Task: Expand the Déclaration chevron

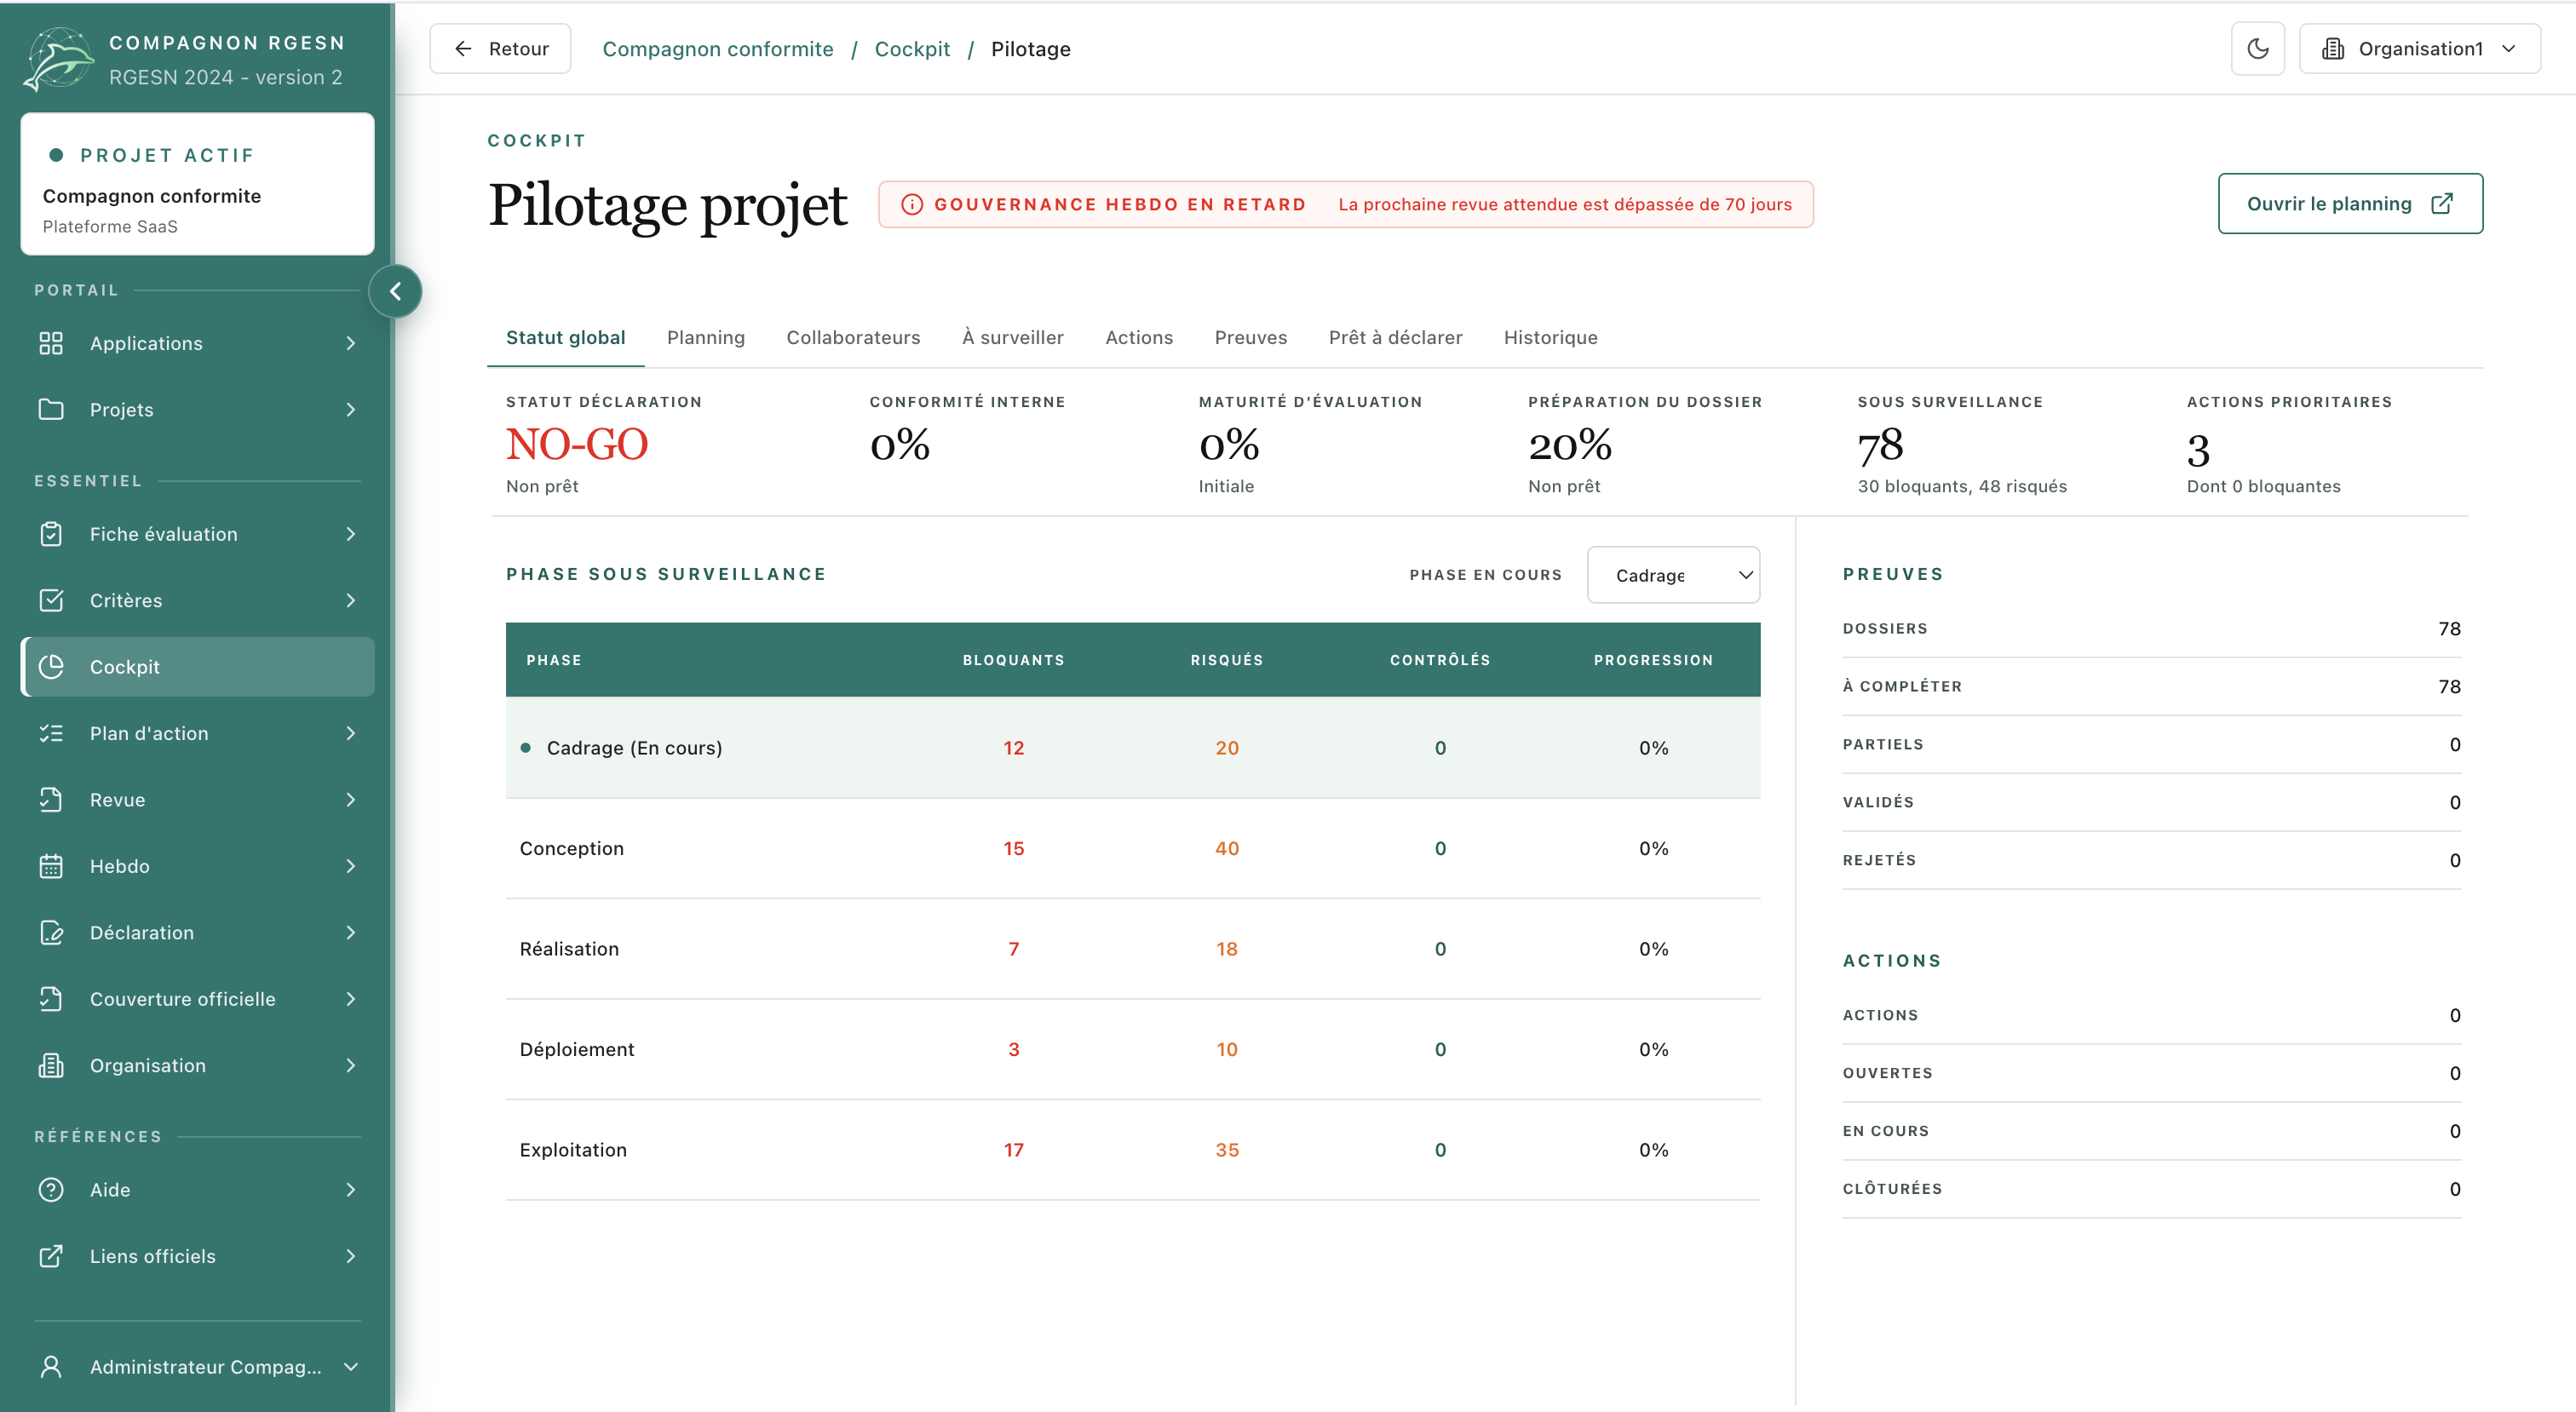Action: coord(351,933)
